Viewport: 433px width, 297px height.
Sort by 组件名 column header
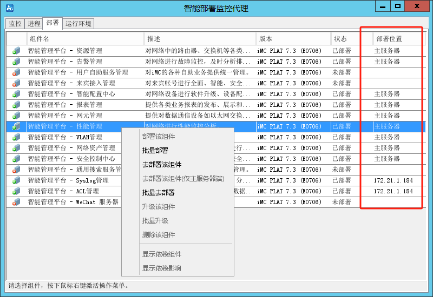86,39
